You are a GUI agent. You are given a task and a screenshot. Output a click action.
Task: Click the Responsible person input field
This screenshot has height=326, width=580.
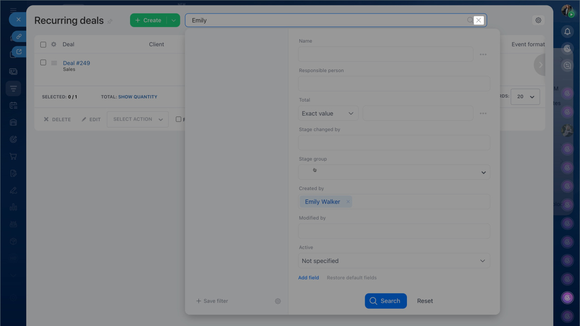pos(394,84)
